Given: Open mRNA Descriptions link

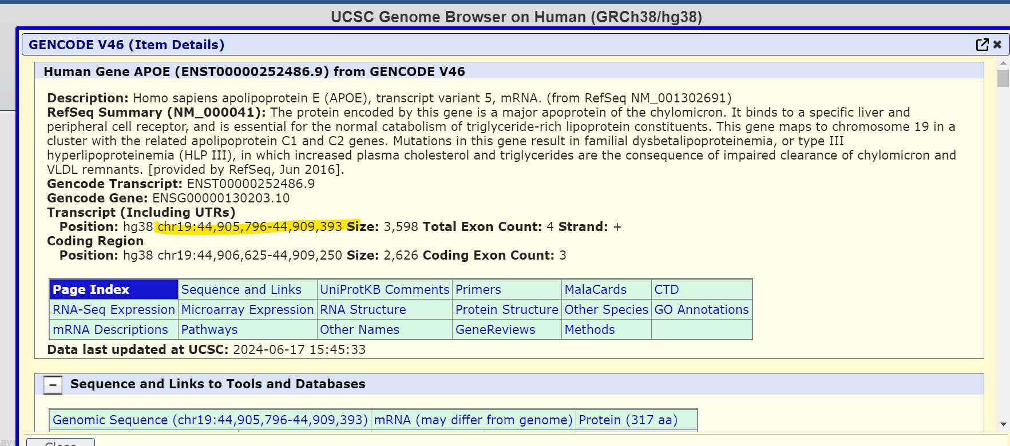Looking at the screenshot, I should [x=110, y=330].
